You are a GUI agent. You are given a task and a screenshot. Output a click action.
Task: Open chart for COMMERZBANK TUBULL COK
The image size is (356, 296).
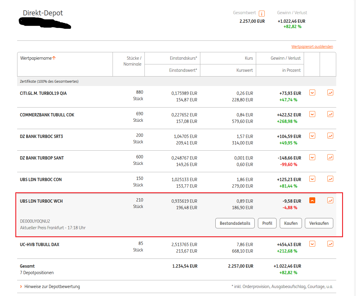[x=330, y=114]
